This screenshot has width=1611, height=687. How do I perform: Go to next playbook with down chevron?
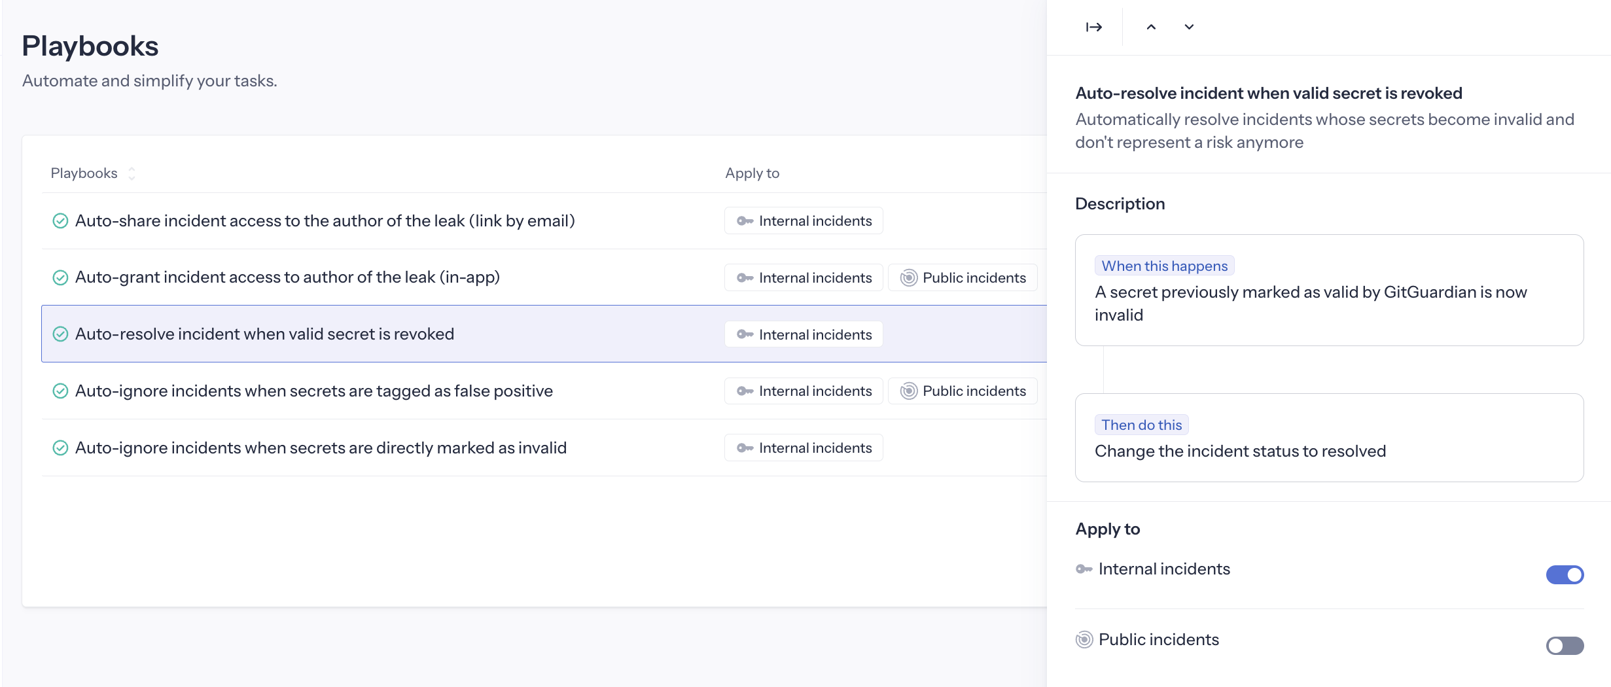click(1189, 27)
